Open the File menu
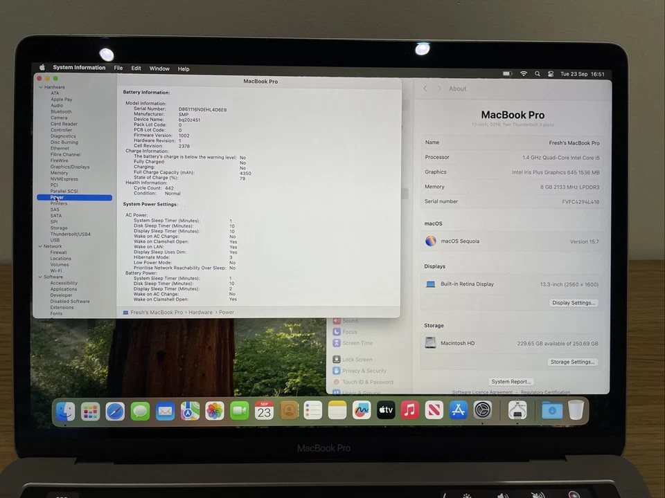The image size is (665, 498). 118,68
